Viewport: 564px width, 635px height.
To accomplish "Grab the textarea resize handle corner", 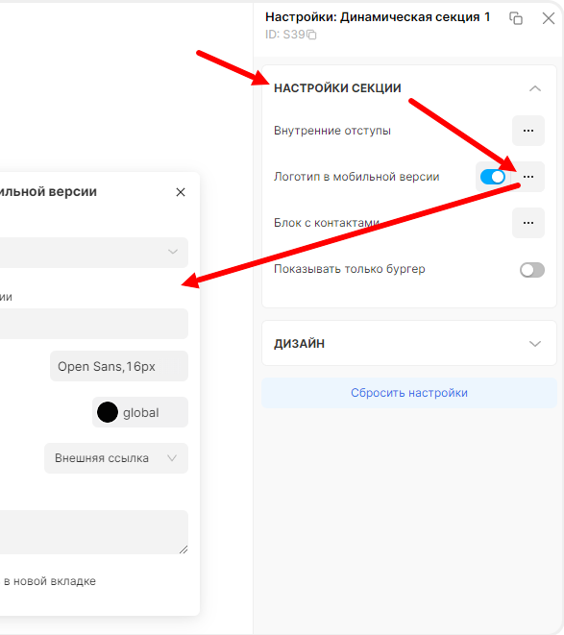I will click(184, 550).
